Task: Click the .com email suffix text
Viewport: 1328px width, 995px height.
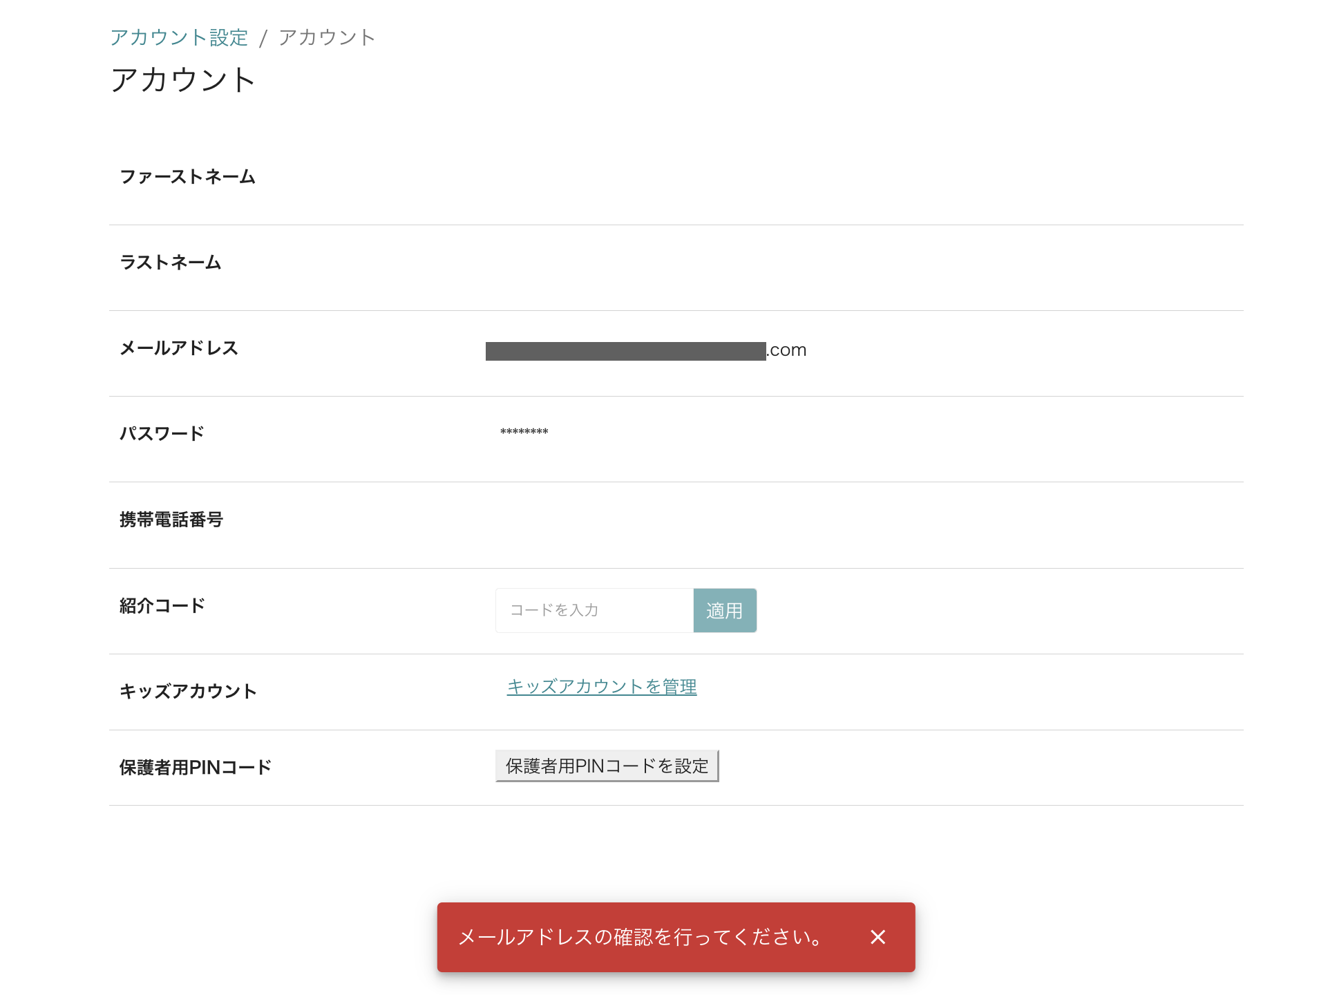Action: point(787,350)
